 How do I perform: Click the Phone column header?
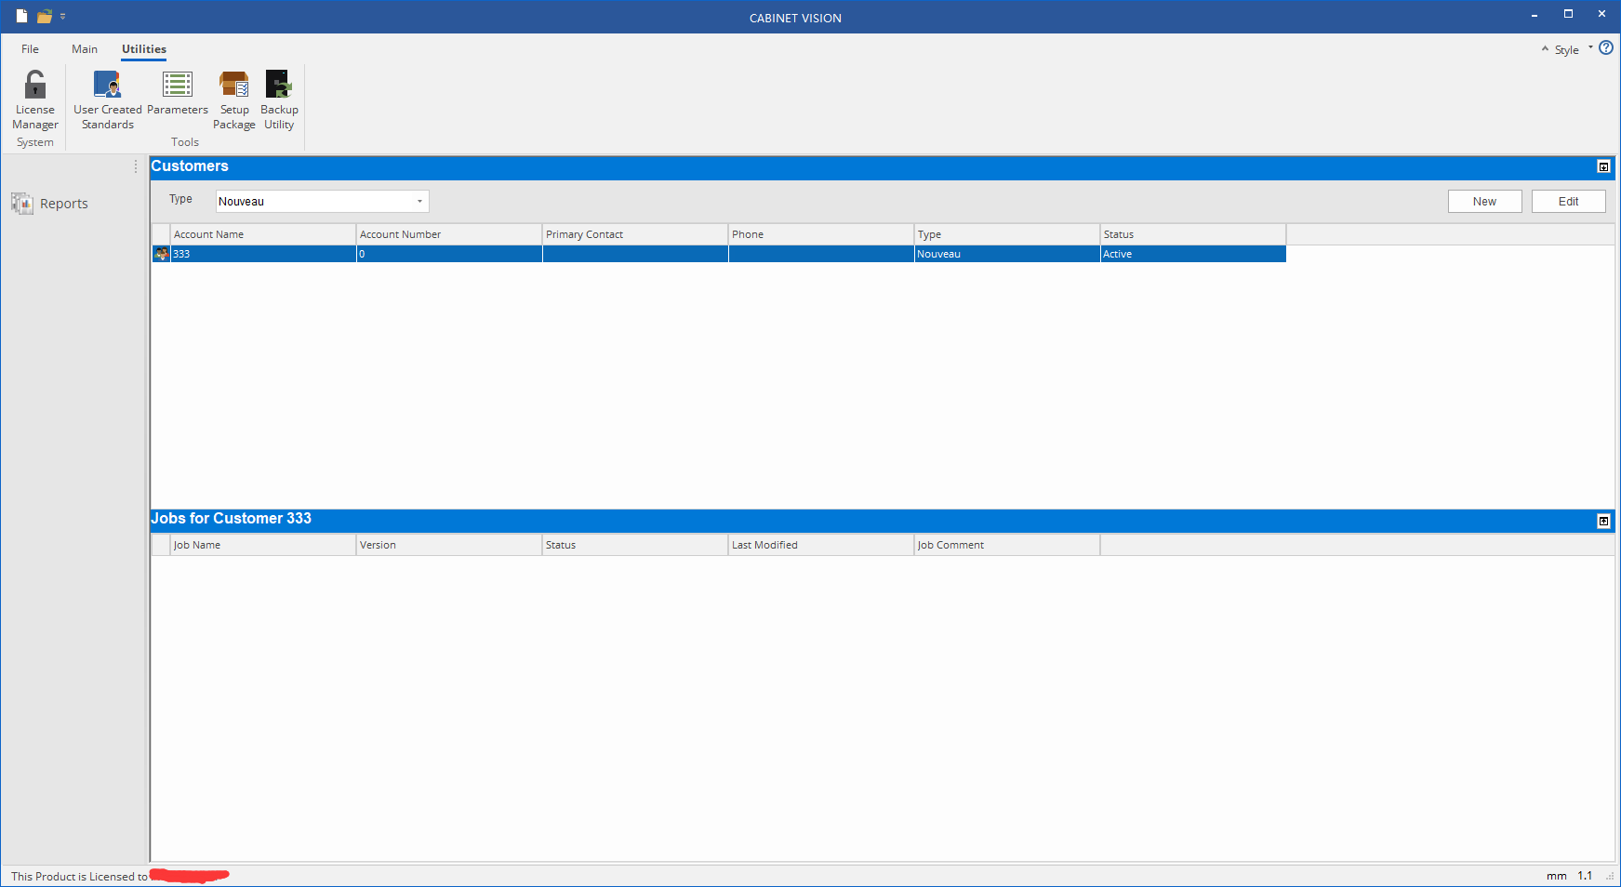pos(821,234)
